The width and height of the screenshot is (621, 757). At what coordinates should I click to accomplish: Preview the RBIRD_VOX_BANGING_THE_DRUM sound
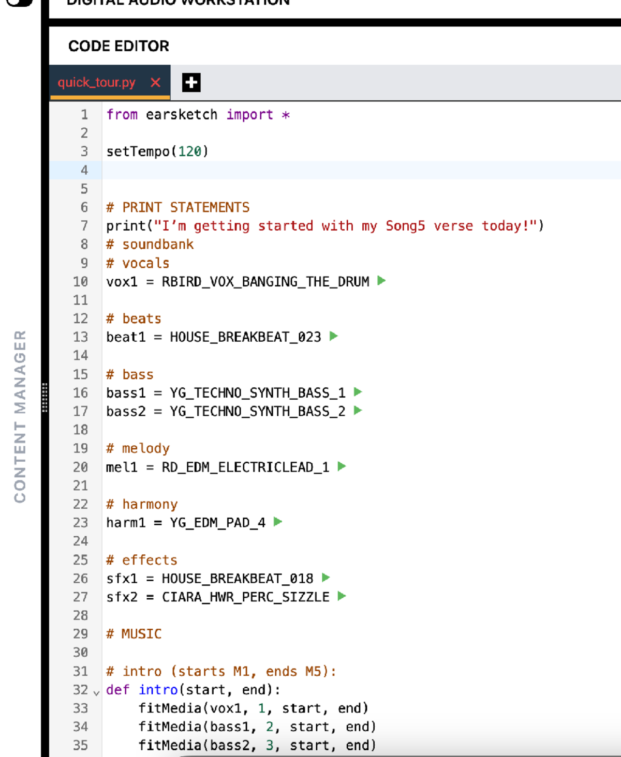381,281
